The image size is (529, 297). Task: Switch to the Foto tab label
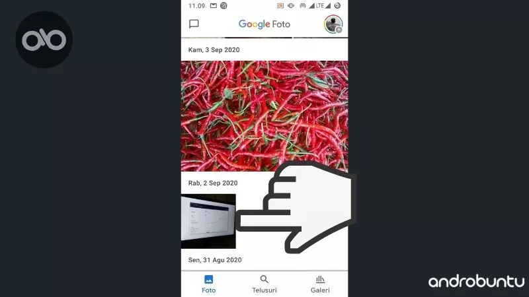click(208, 290)
